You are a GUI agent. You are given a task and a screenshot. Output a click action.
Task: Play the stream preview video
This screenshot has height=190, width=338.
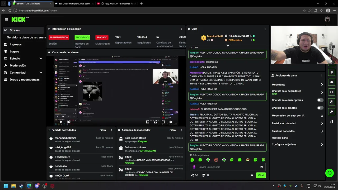[61, 122]
